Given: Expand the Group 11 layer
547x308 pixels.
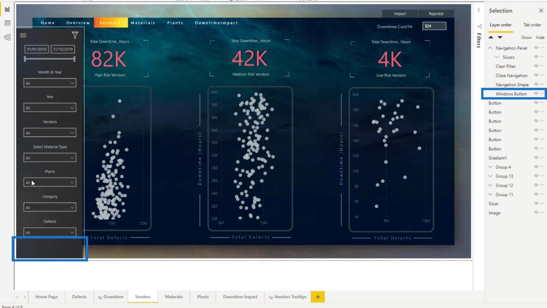Looking at the screenshot, I should tap(490, 195).
